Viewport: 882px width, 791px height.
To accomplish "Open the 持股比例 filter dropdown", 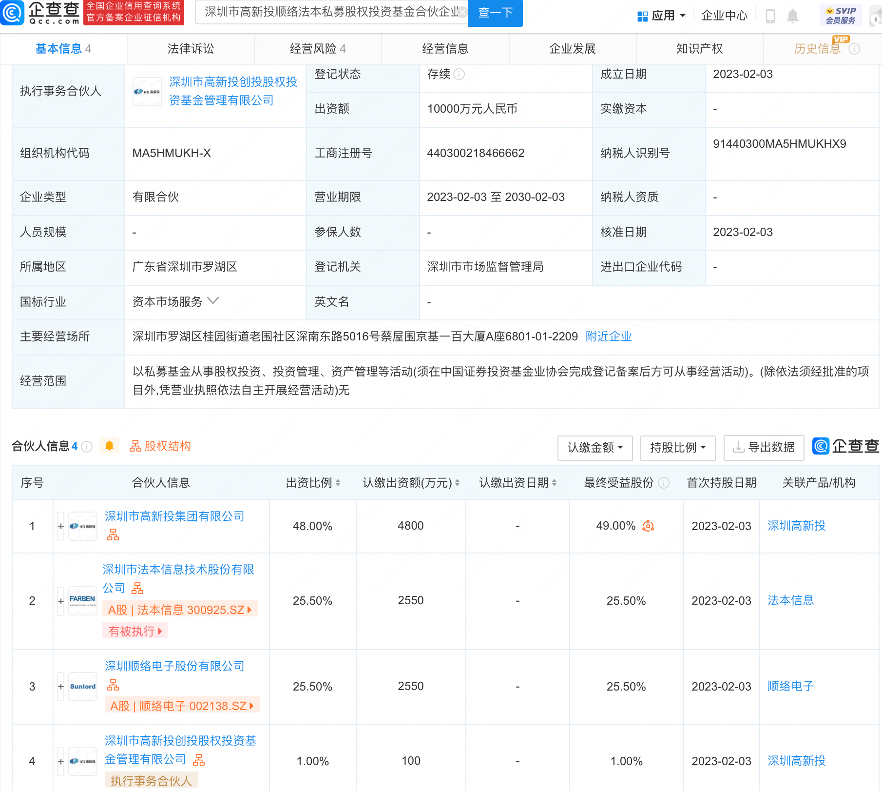I will pyautogui.click(x=678, y=448).
